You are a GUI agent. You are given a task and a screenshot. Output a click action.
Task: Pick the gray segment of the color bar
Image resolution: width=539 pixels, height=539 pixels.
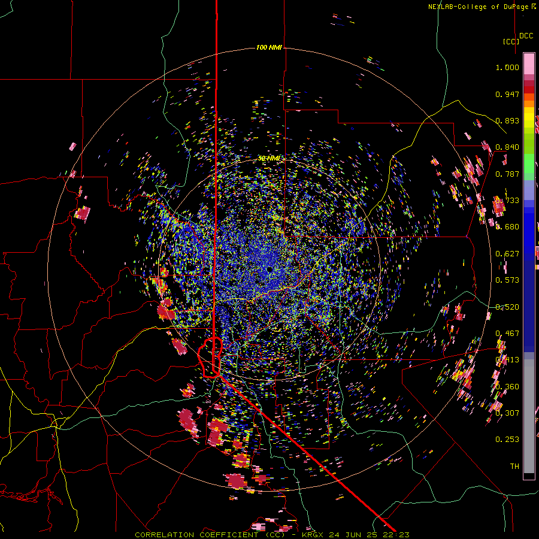click(529, 416)
